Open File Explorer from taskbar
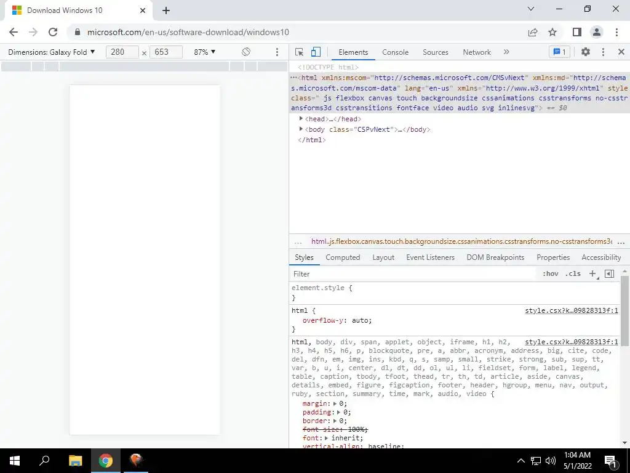The height and width of the screenshot is (473, 630). (x=75, y=461)
